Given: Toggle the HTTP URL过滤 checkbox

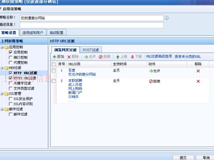Looking at the screenshot, I should click(x=11, y=73).
